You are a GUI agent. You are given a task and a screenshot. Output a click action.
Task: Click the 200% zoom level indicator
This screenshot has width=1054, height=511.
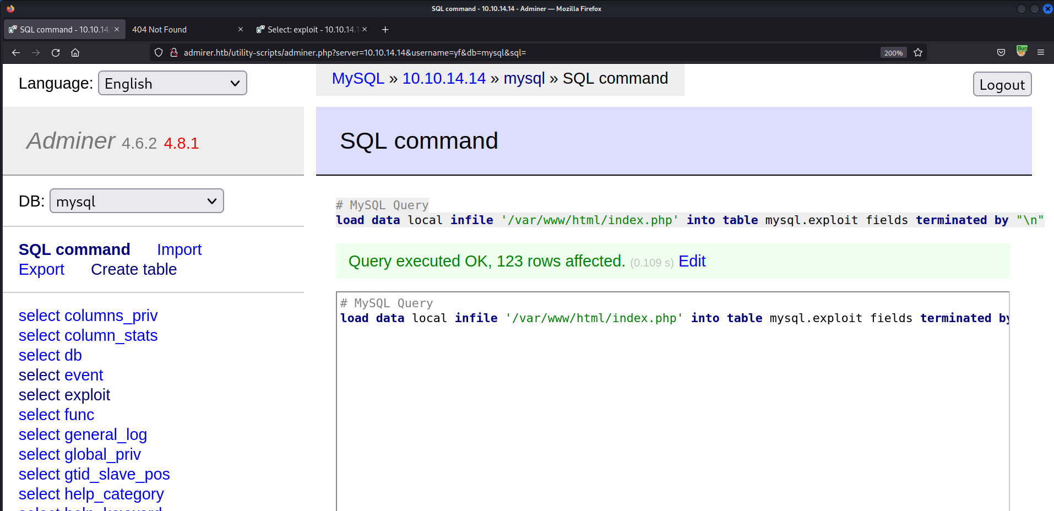click(893, 53)
